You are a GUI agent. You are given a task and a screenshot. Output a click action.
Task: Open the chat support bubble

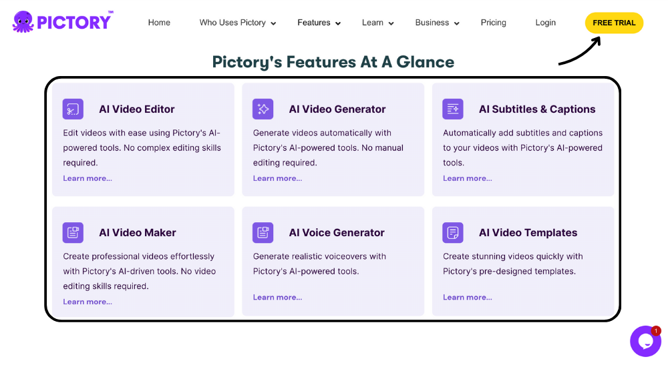pos(645,342)
